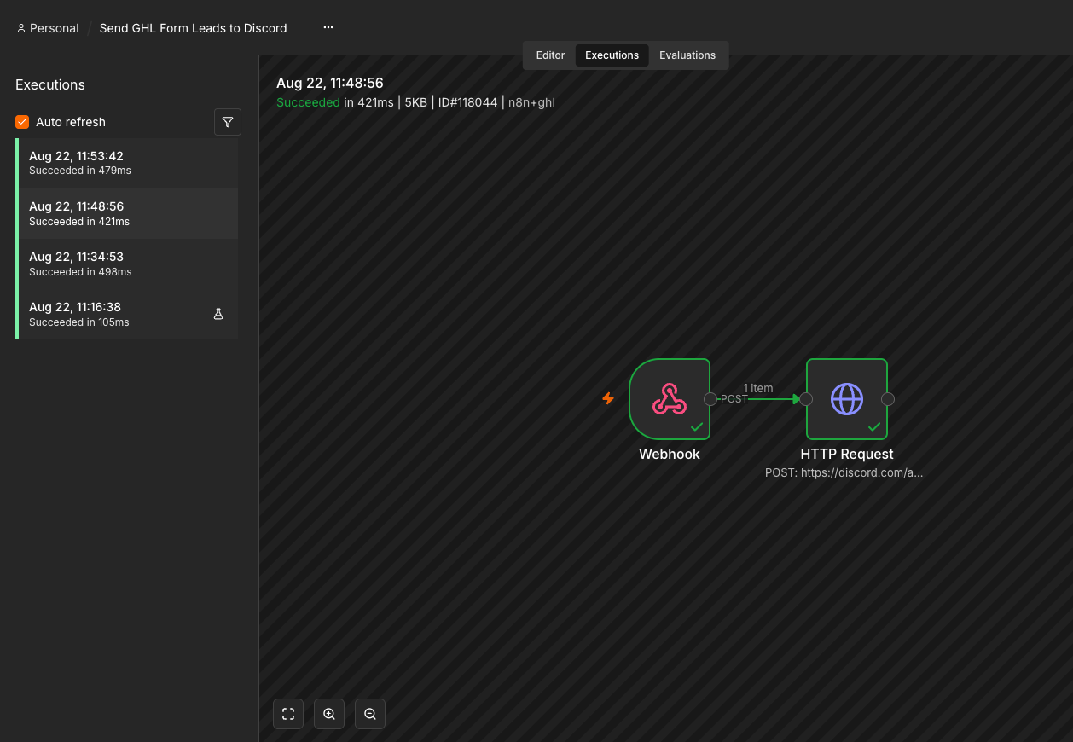1073x742 pixels.
Task: Open the three-dot workflow options menu
Action: (x=328, y=27)
